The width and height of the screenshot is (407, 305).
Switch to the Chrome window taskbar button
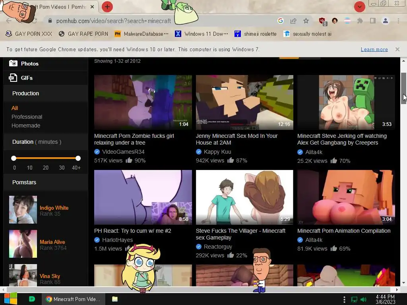click(x=74, y=299)
